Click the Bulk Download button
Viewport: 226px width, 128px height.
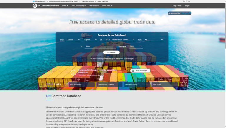tap(140, 71)
